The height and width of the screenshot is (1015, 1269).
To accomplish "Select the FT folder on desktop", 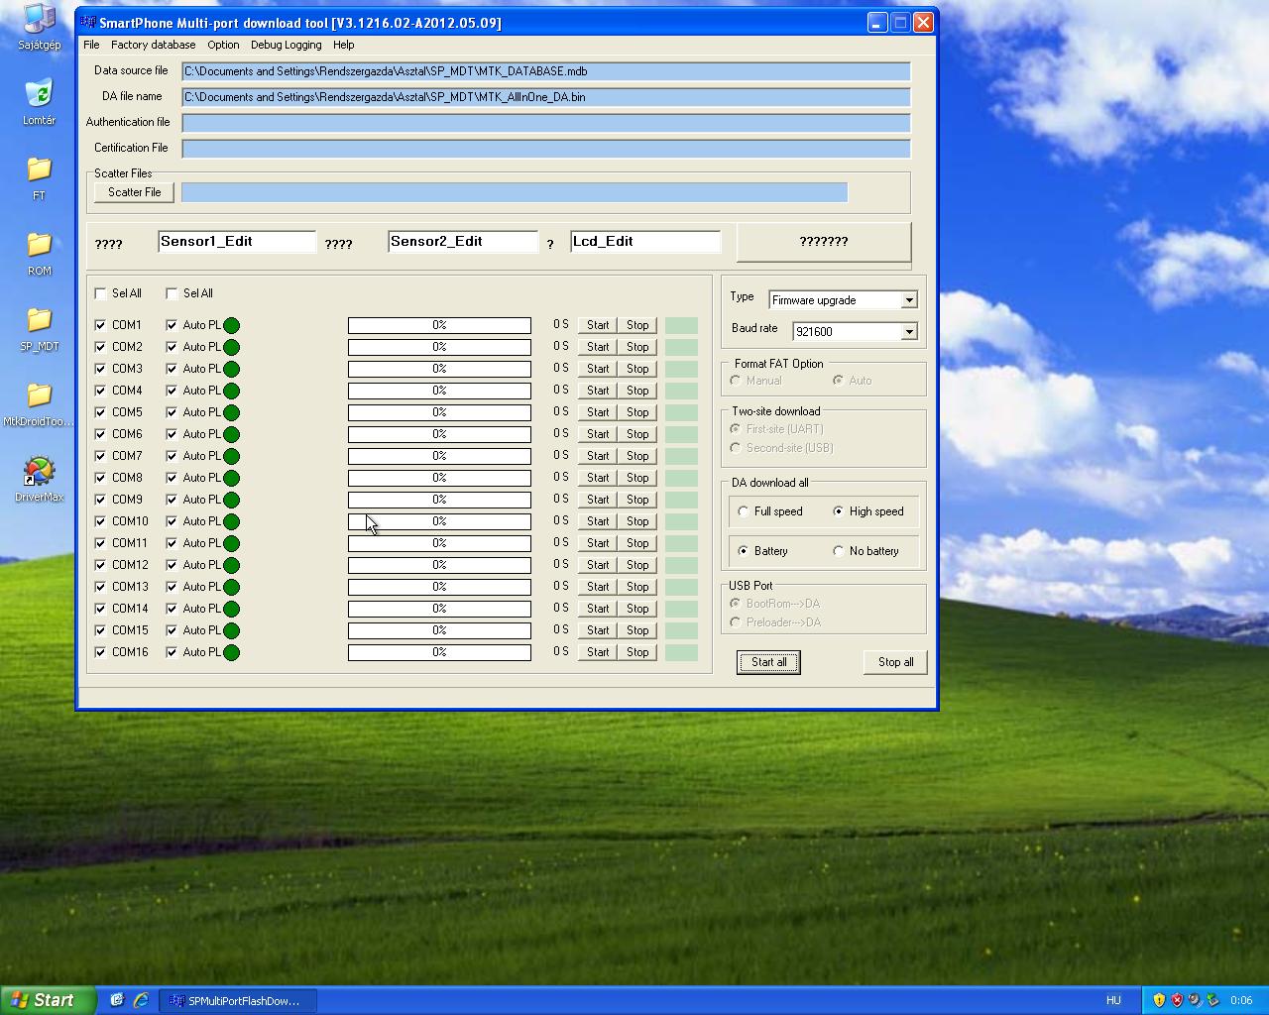I will (39, 177).
